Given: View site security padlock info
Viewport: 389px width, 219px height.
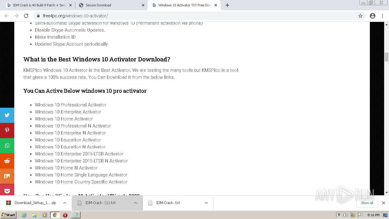Looking at the screenshot, I should (x=38, y=16).
